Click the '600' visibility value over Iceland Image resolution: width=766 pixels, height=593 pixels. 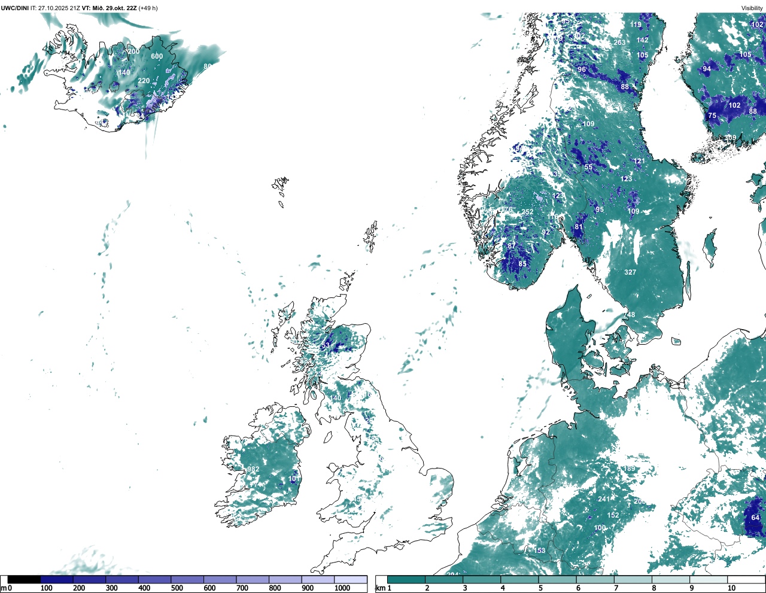[157, 56]
